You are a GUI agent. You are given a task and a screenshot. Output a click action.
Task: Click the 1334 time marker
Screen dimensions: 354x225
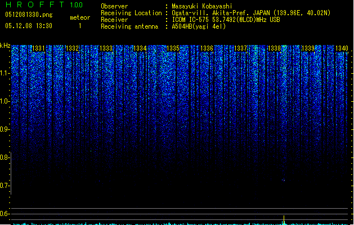point(140,48)
